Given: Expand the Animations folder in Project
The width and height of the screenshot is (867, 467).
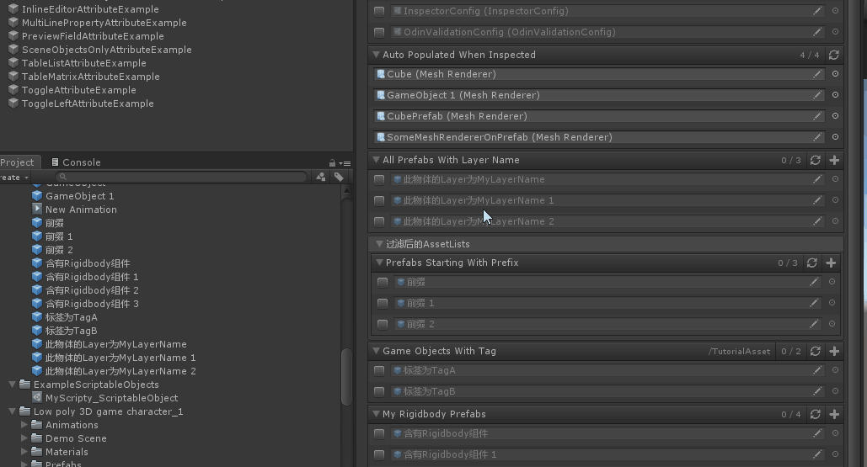Looking at the screenshot, I should coord(24,425).
